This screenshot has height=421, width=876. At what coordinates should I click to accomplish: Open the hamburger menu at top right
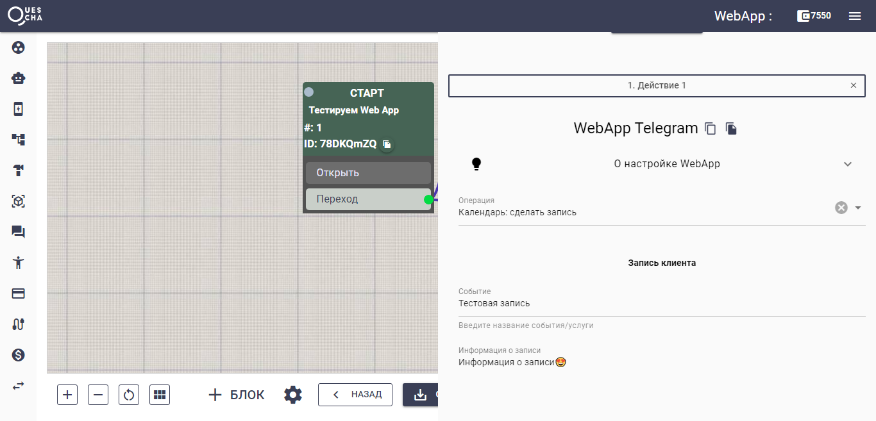[855, 15]
